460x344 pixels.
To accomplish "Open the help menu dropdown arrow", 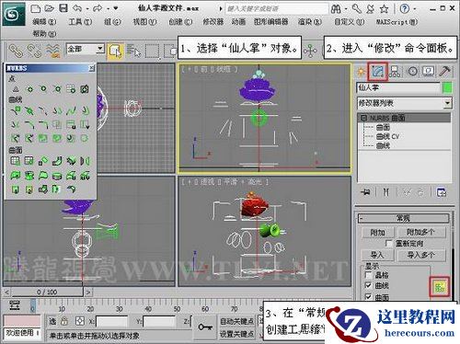I will (415, 9).
